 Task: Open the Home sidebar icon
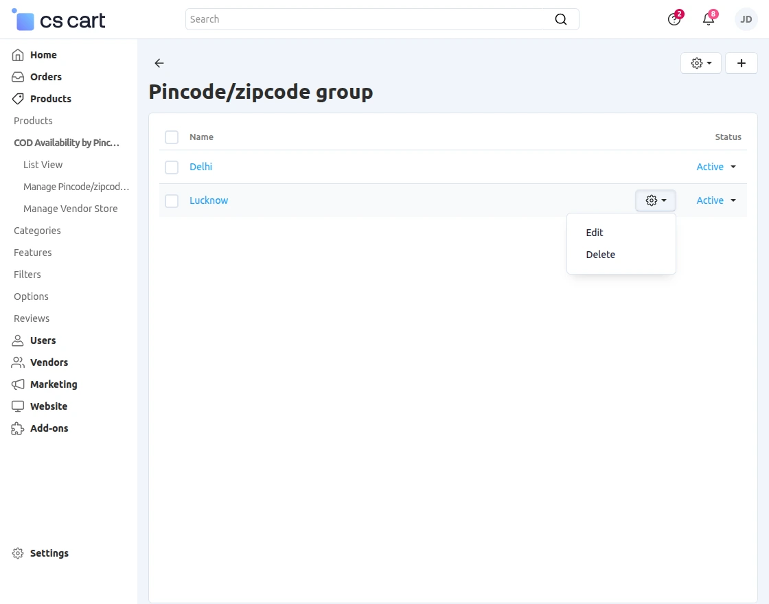tap(16, 54)
